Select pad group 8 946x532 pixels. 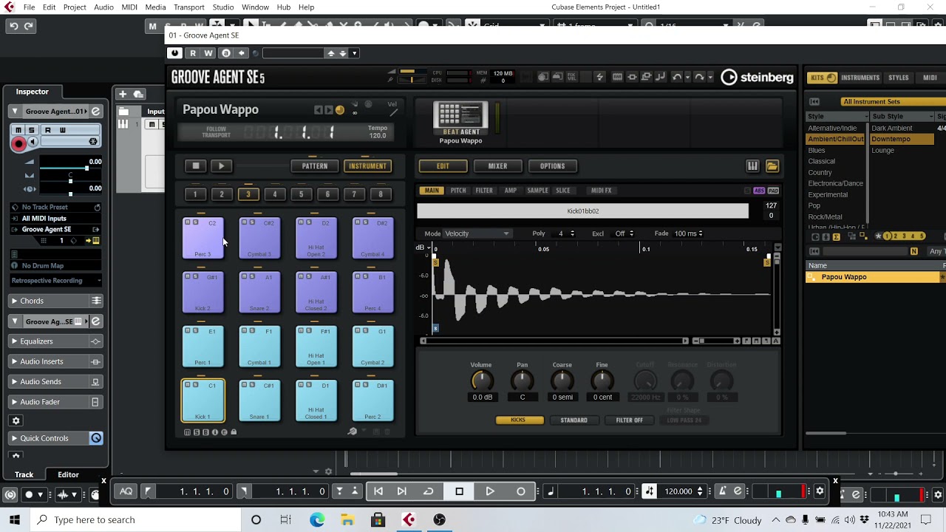pos(380,194)
